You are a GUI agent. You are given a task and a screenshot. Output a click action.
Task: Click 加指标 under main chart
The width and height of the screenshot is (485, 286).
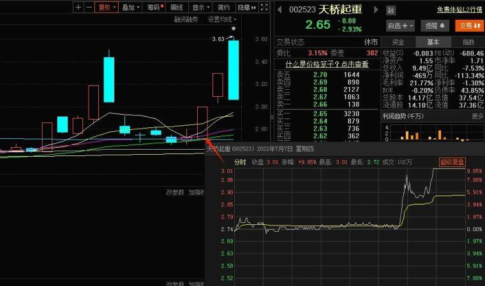click(x=197, y=192)
